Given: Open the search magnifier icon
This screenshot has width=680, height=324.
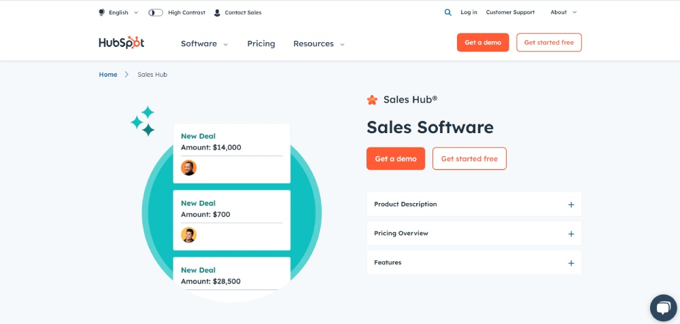Looking at the screenshot, I should pyautogui.click(x=448, y=12).
